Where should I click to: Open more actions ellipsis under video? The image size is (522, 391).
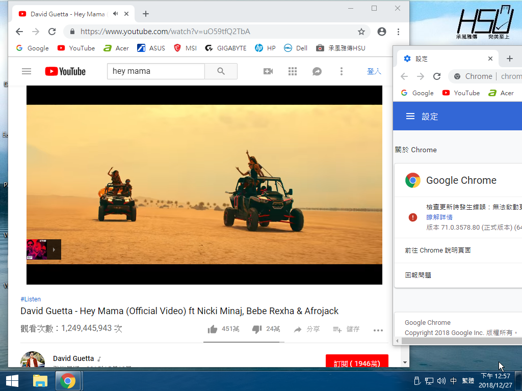pyautogui.click(x=378, y=330)
